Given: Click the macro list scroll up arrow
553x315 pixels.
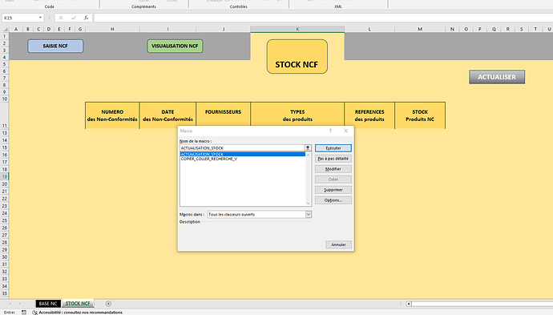Looking at the screenshot, I should coord(309,155).
